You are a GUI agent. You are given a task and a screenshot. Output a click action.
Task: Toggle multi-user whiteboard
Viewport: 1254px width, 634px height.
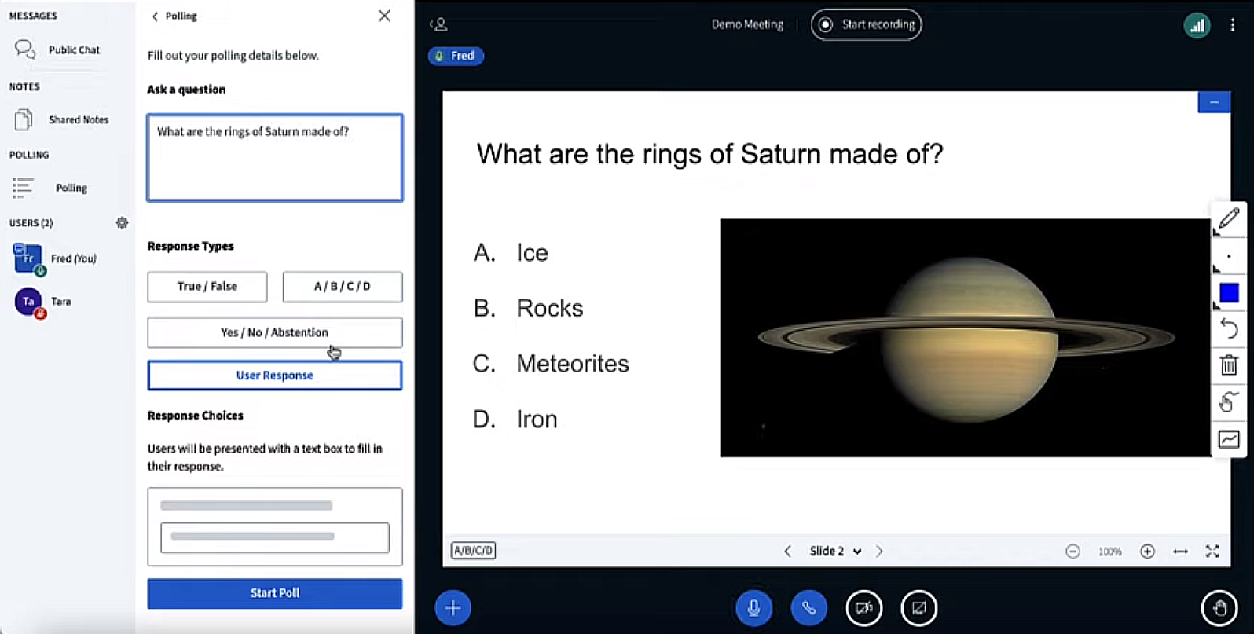tap(1229, 439)
